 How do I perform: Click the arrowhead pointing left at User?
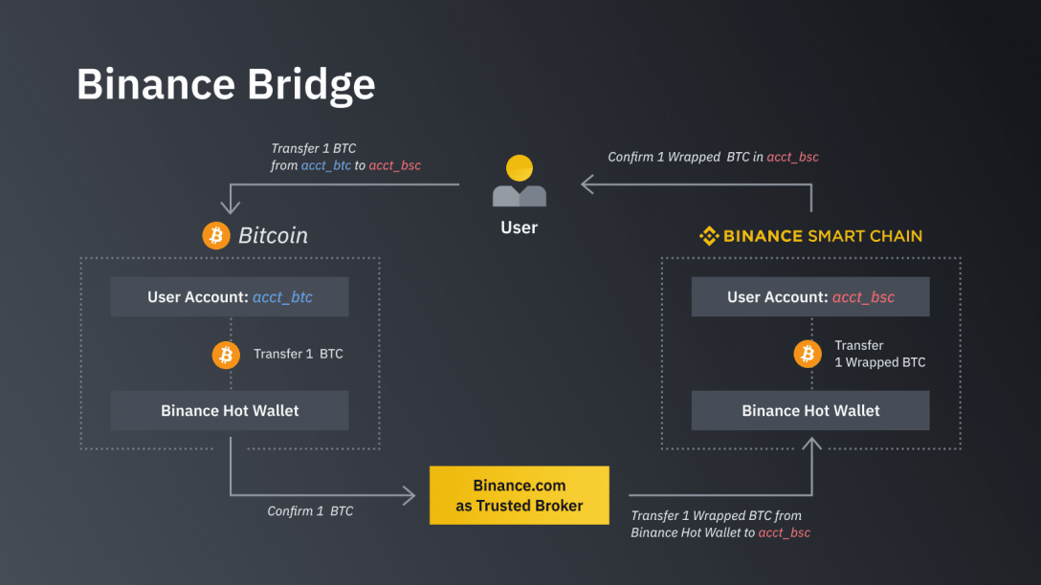(587, 184)
